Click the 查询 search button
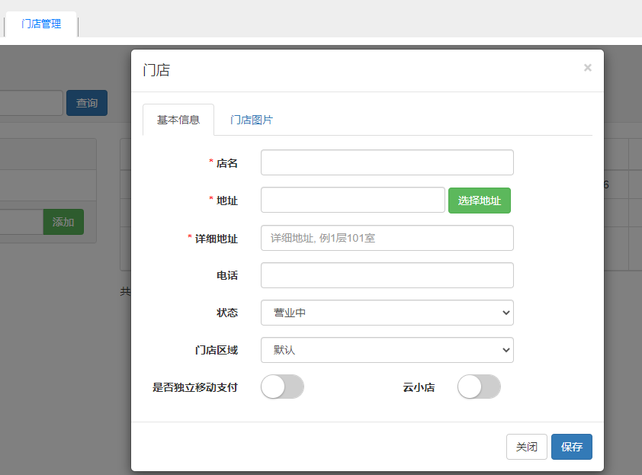The height and width of the screenshot is (475, 642). coord(87,103)
